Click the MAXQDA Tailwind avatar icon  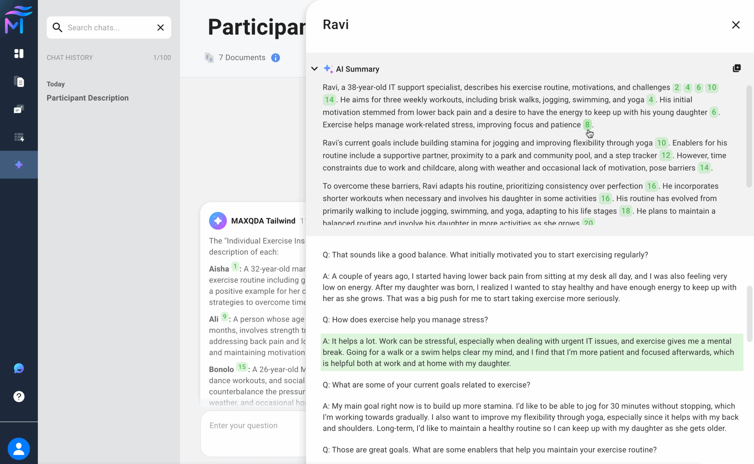218,221
